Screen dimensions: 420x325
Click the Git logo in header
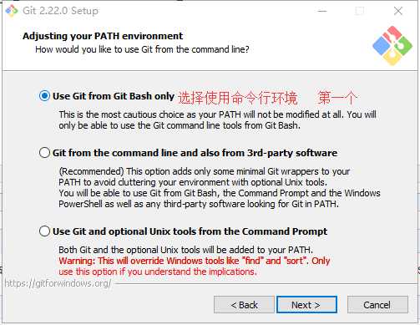(392, 46)
